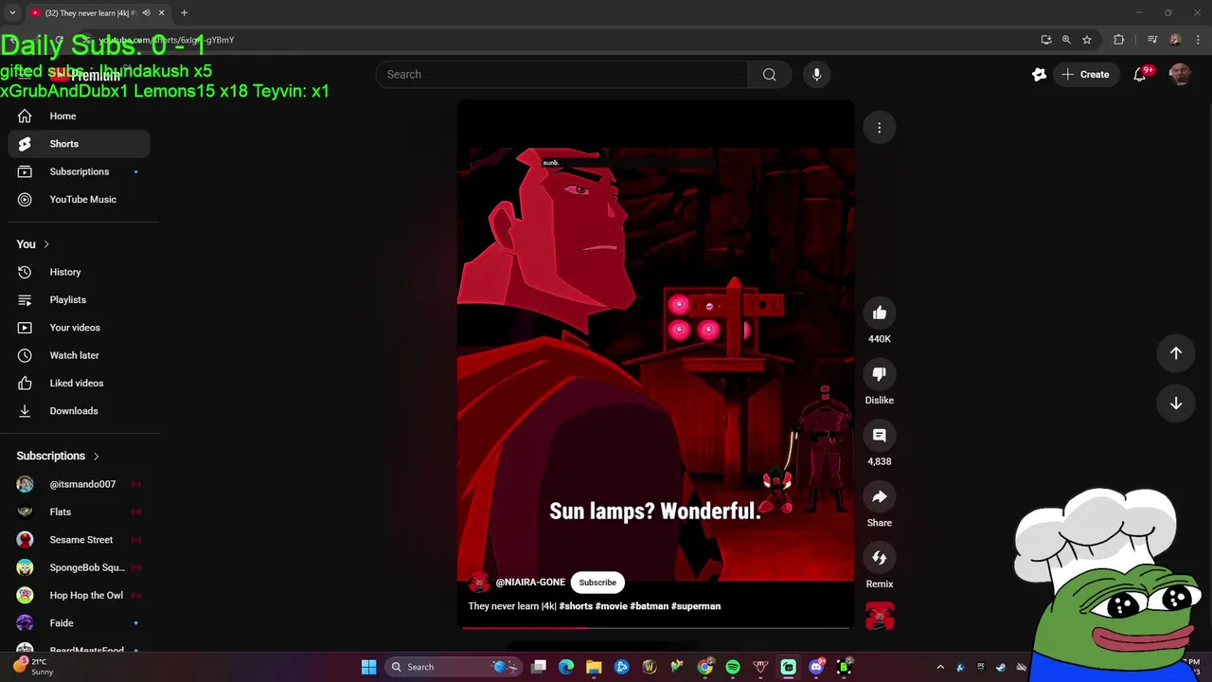Viewport: 1212px width, 682px height.
Task: Open the Windows Start menu
Action: click(368, 667)
